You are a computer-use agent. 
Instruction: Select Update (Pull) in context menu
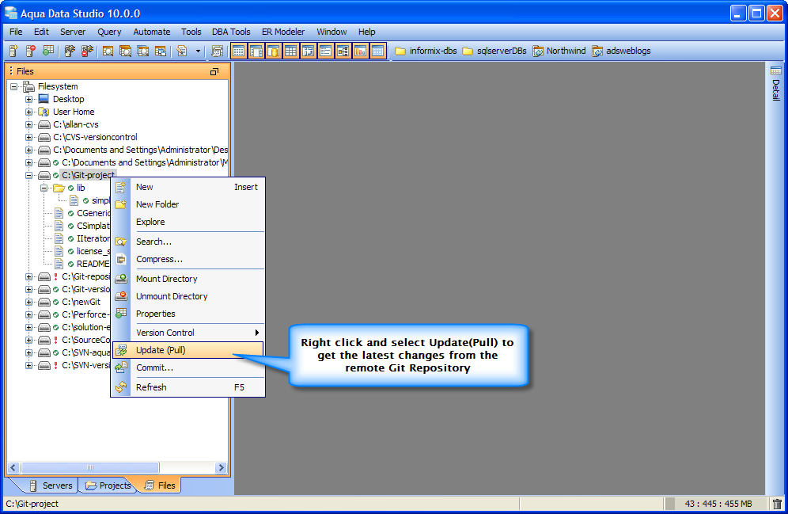coord(188,350)
